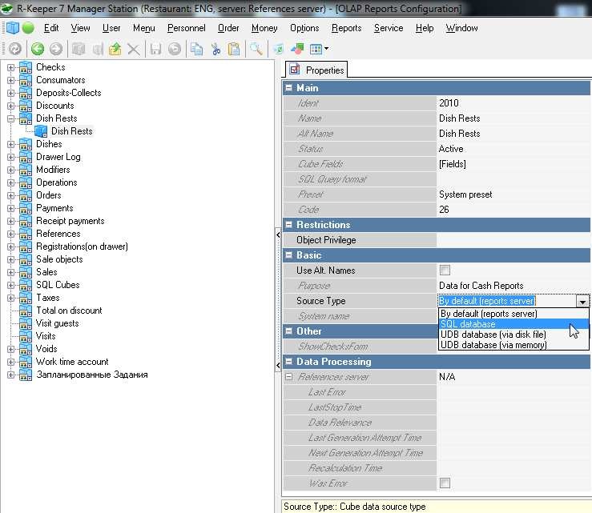This screenshot has width=592, height=513.
Task: Open the Reports menu
Action: (x=346, y=28)
